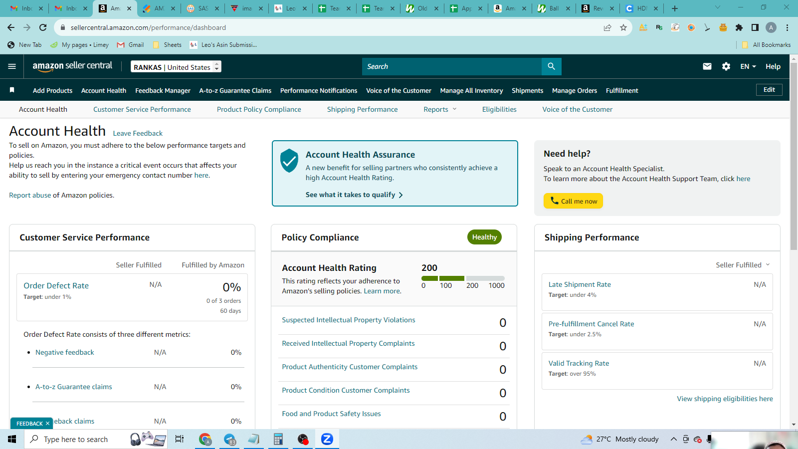Click the bookmark flag icon beside Add Products
798x449 pixels.
coord(12,90)
